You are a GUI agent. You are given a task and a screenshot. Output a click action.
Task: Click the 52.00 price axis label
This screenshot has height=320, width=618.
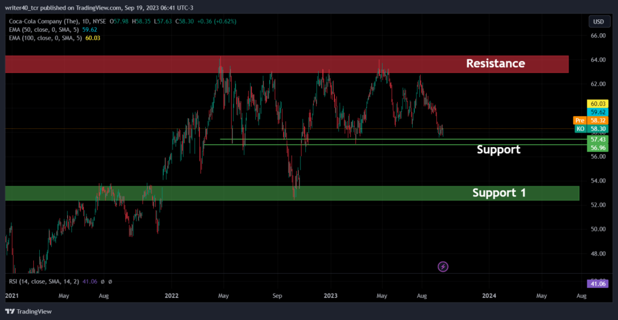pyautogui.click(x=598, y=205)
